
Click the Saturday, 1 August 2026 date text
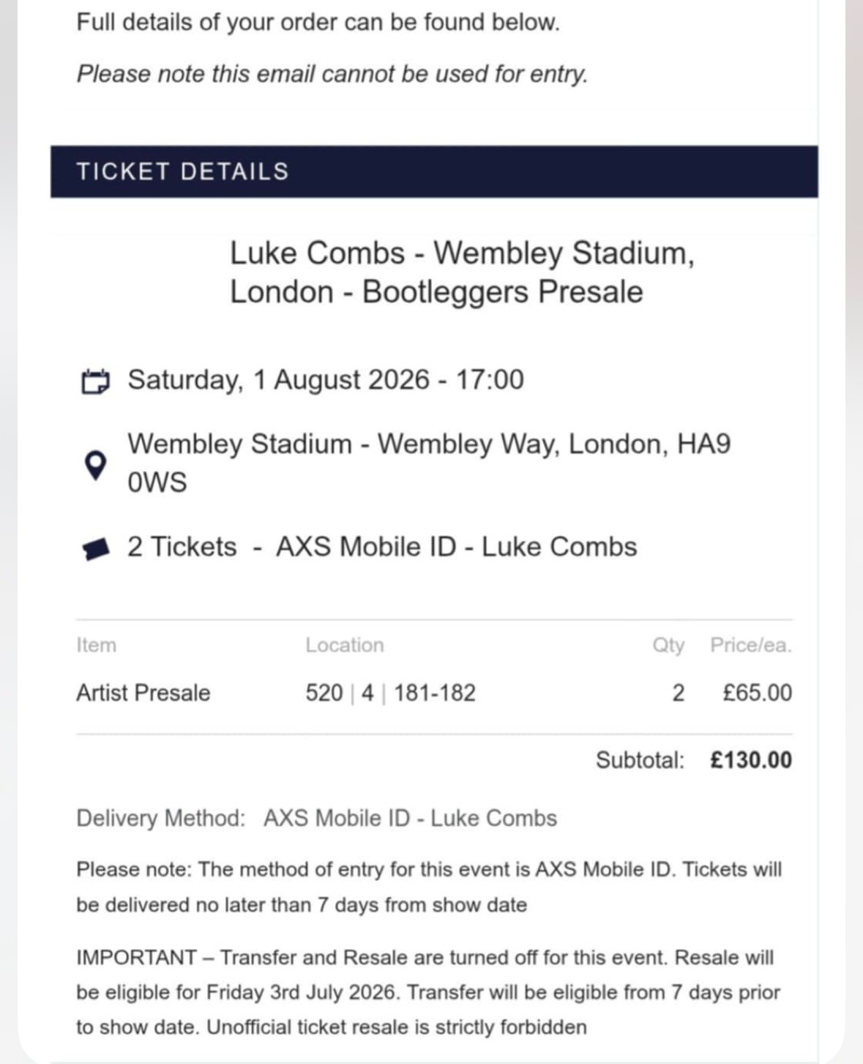coord(326,380)
